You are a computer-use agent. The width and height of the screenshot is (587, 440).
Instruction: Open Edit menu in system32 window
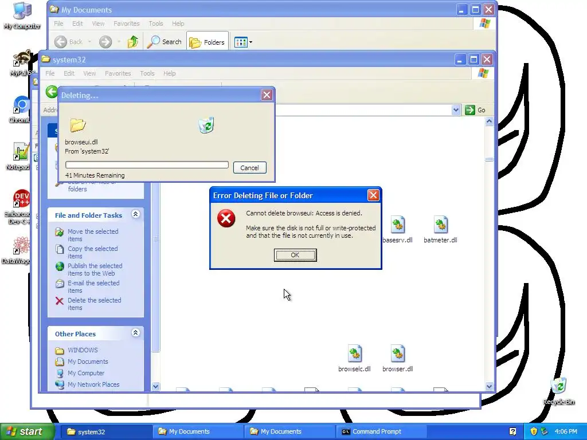[69, 73]
